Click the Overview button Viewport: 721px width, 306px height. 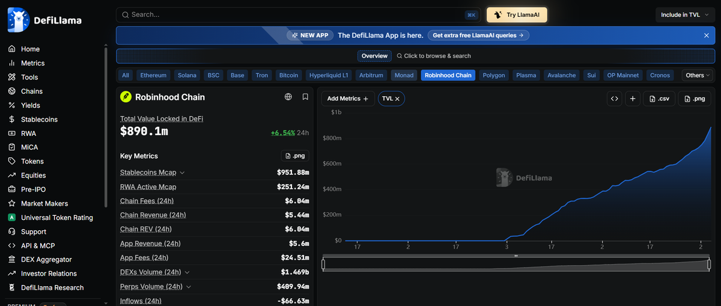[374, 56]
